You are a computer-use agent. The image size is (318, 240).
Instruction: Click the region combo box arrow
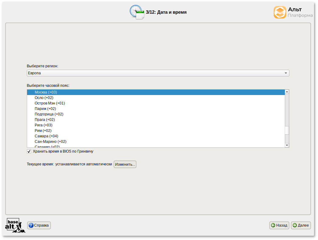click(286, 73)
